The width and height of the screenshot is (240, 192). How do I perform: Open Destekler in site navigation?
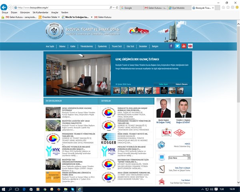(143, 46)
